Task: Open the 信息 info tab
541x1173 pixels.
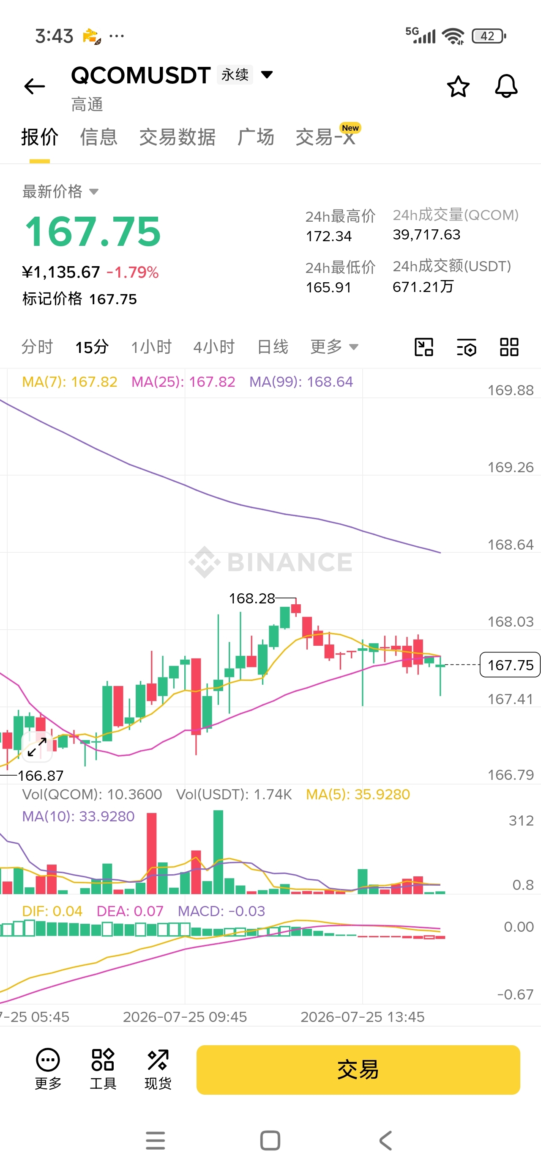Action: [99, 137]
